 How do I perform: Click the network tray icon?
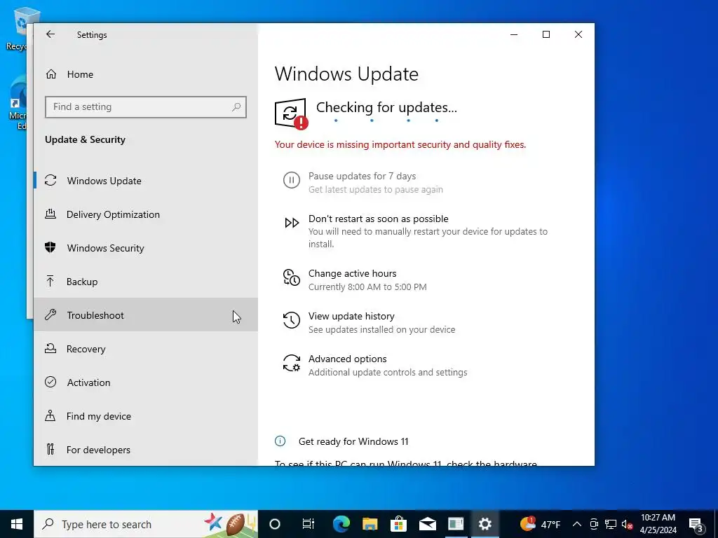coord(611,524)
